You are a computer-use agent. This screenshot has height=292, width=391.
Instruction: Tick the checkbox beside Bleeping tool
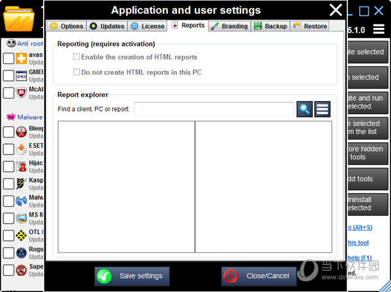coord(8,132)
